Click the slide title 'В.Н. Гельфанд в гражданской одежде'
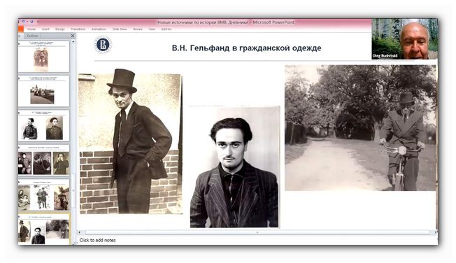Screen dimensions: 456x263 coord(247,48)
